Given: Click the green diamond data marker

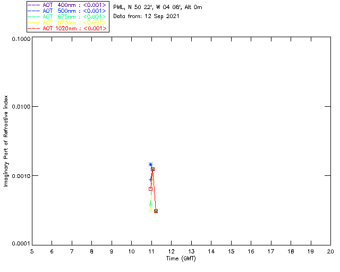Looking at the screenshot, I should coord(150,205).
